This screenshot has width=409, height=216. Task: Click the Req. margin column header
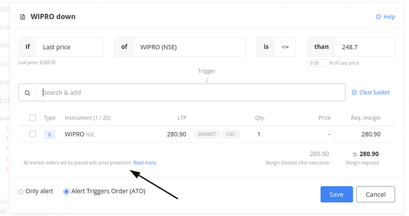[x=366, y=118]
